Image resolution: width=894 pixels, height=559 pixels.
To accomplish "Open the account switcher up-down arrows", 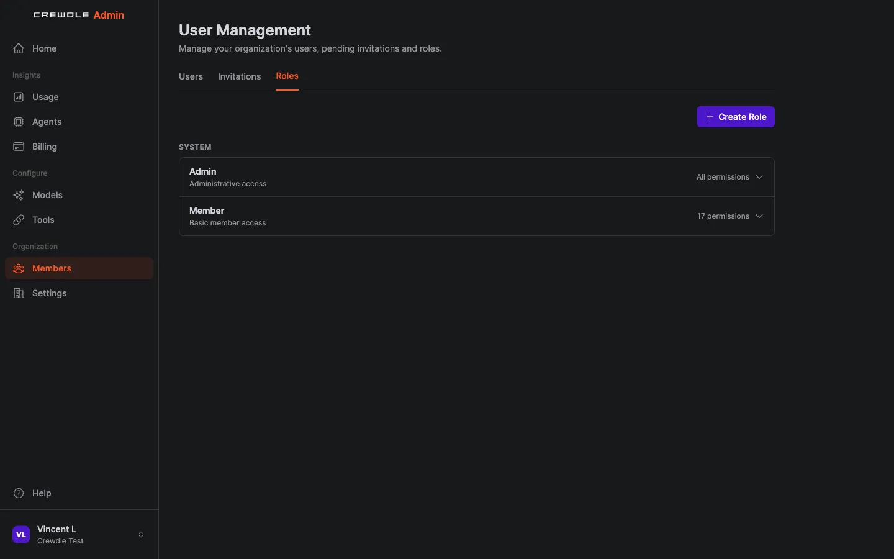I will [141, 535].
